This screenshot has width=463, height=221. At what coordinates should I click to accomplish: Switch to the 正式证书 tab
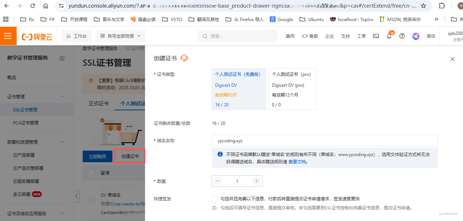[x=98, y=103]
